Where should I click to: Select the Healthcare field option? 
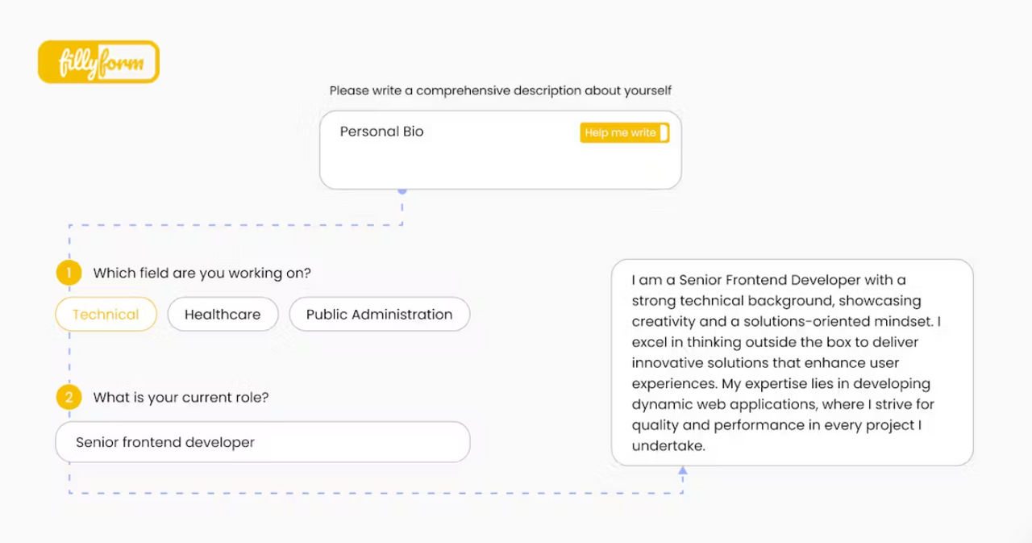223,315
